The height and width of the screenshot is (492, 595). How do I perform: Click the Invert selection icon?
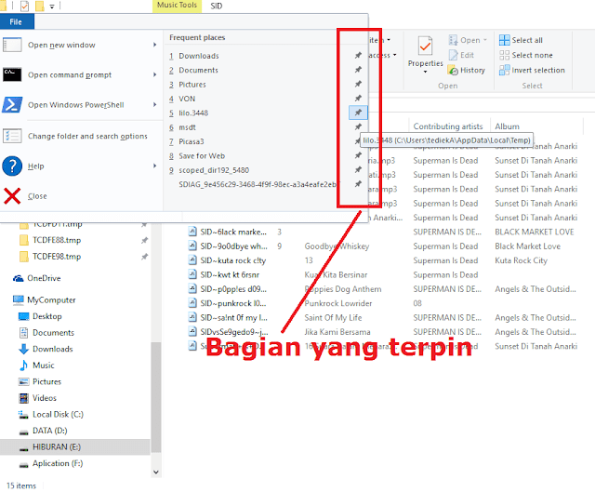tap(504, 70)
